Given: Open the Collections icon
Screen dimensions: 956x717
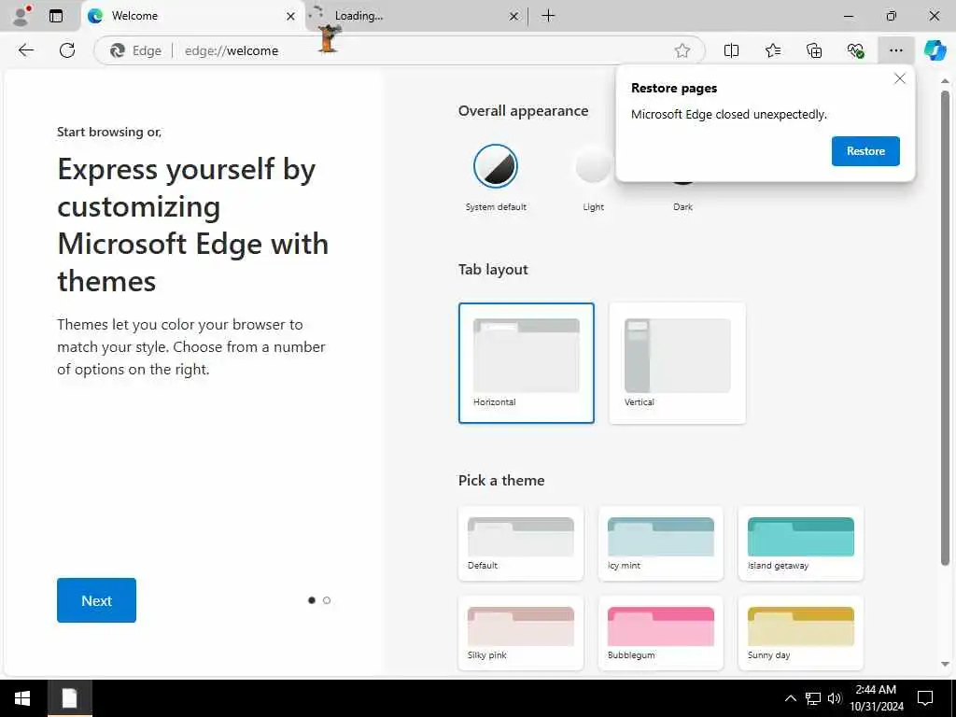Looking at the screenshot, I should 814,50.
